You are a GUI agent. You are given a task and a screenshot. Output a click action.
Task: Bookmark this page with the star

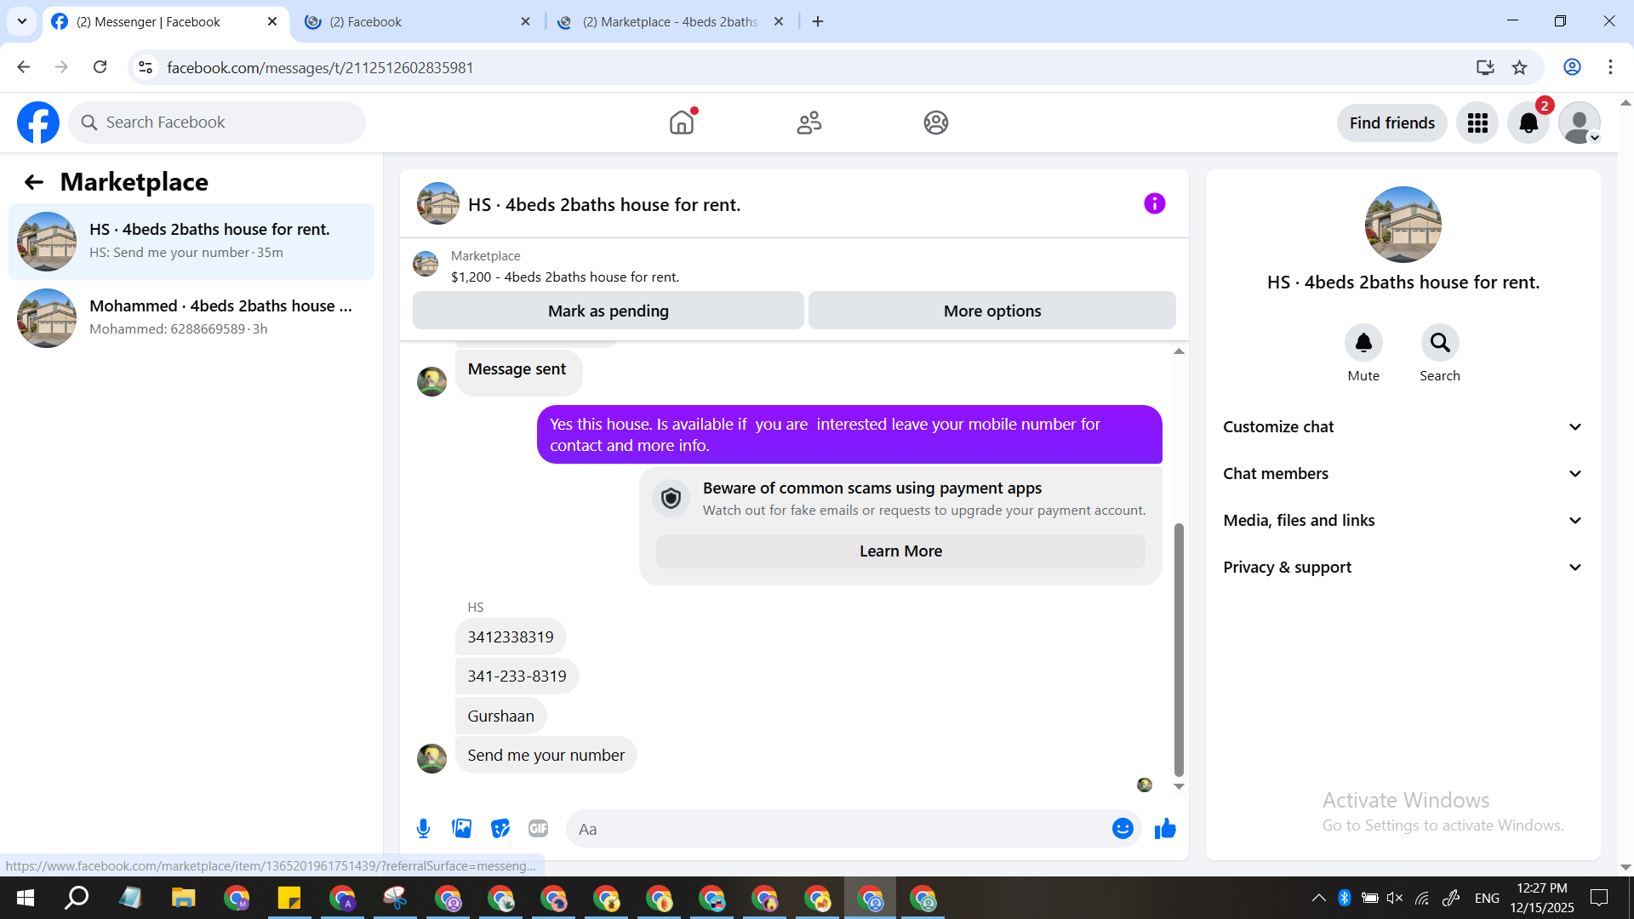point(1519,67)
